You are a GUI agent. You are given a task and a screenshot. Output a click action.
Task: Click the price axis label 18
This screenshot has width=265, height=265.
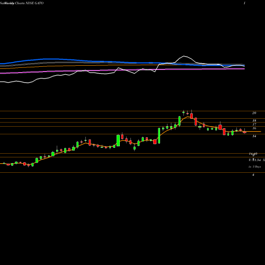[254, 121]
